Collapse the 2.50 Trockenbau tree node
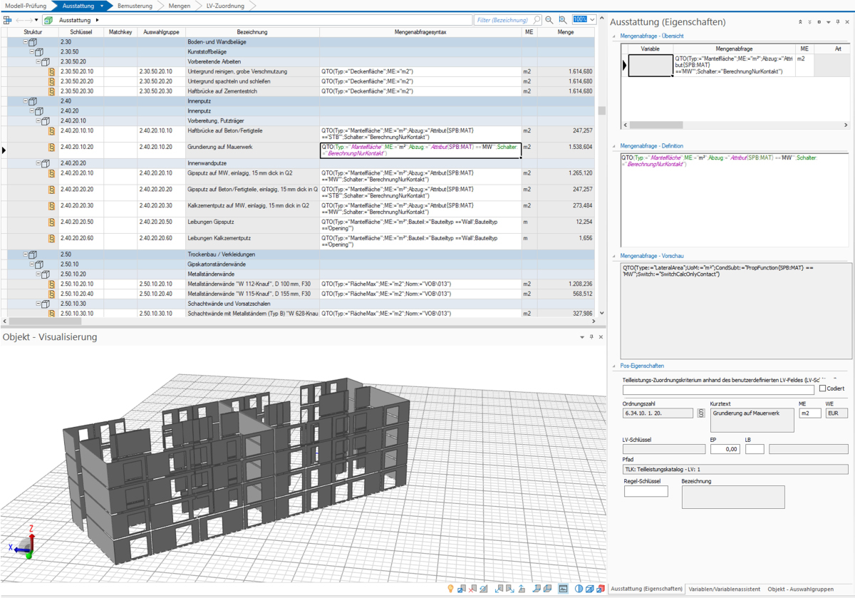Image resolution: width=855 pixels, height=598 pixels. click(x=26, y=254)
